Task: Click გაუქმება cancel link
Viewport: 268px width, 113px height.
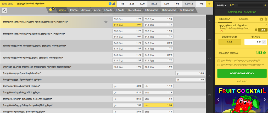Action: (242, 81)
